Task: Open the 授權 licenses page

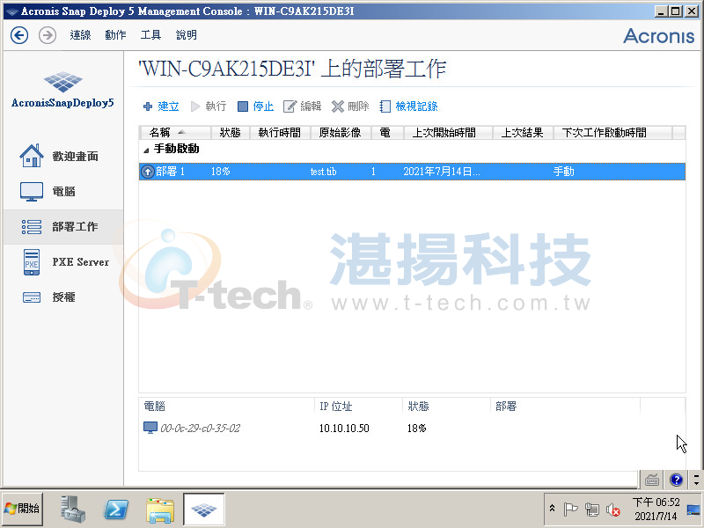Action: 62,297
